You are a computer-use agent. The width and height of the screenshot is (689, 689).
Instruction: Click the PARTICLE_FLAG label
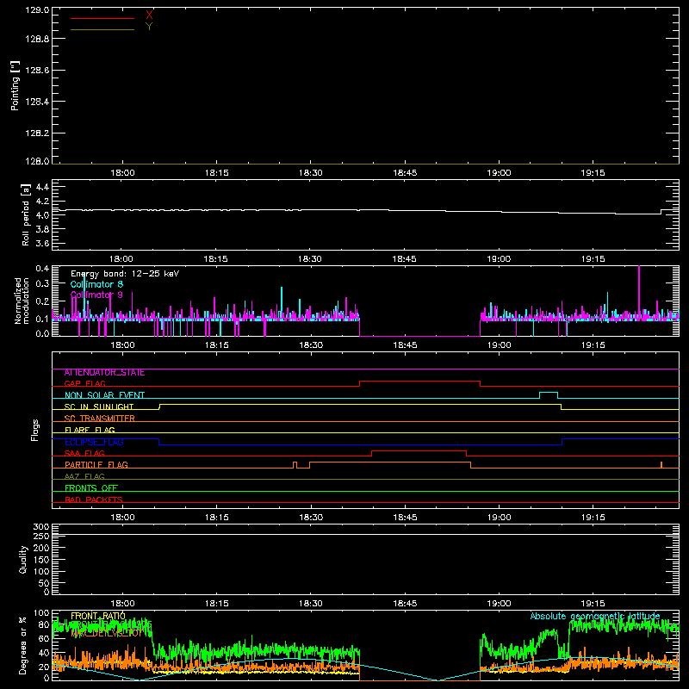coord(96,465)
